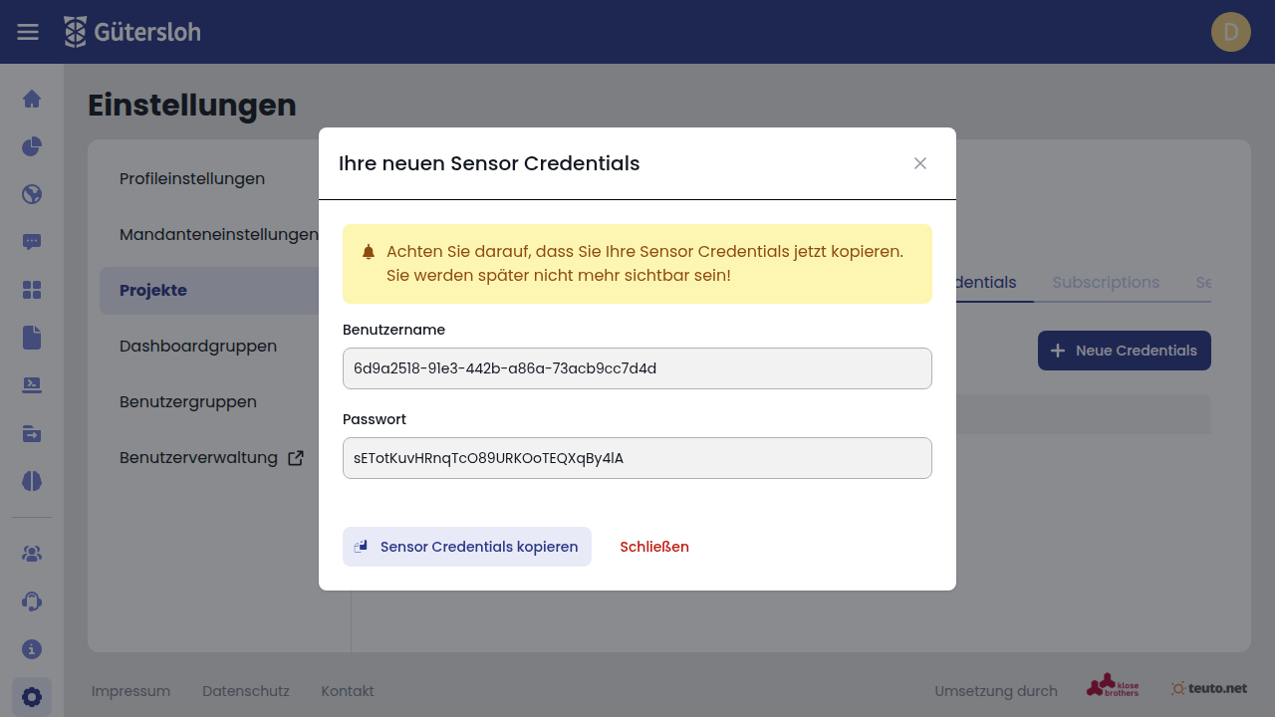Open the chat messages sidebar icon
This screenshot has width=1275, height=717.
[32, 242]
